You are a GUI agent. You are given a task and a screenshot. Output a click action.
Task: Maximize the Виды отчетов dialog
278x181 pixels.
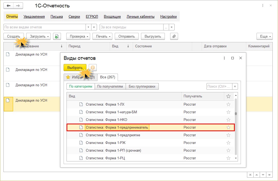232,58
